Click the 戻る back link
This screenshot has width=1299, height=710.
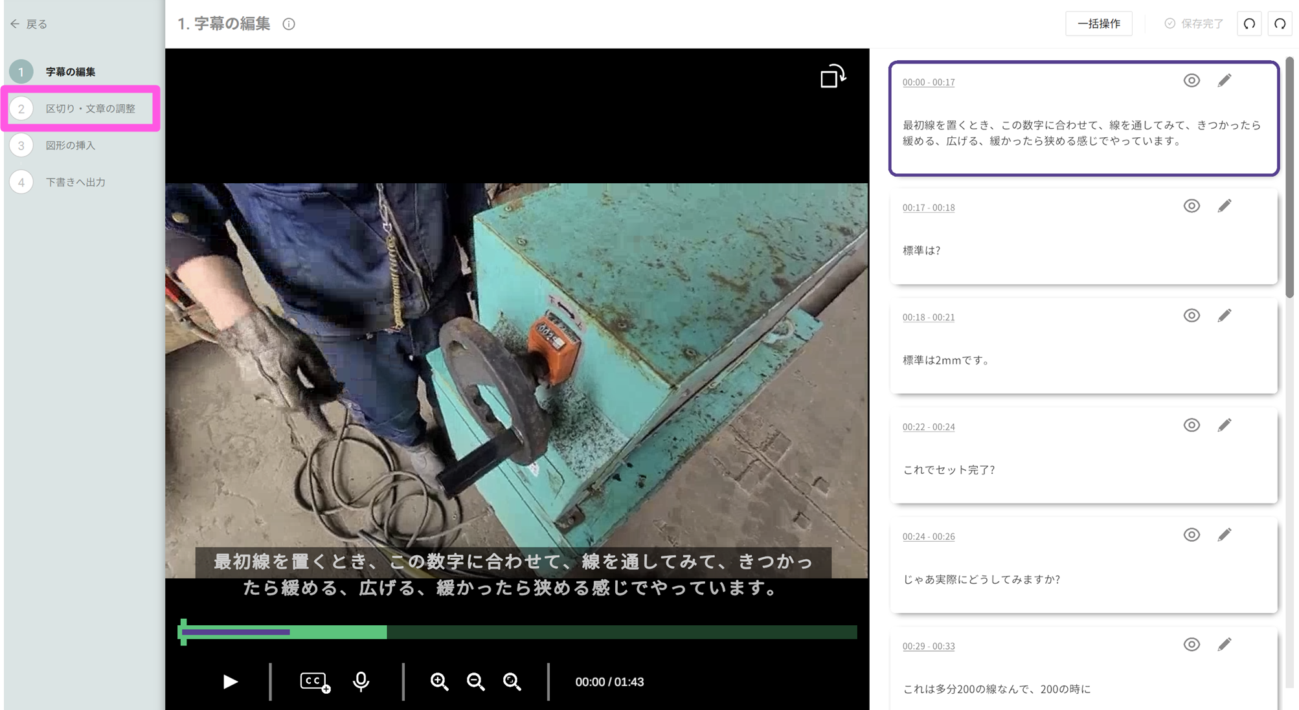coord(29,24)
